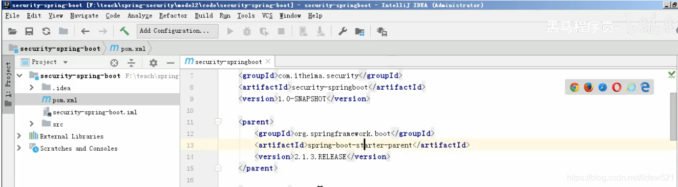Click the Open folder toolbar icon
Screen dimensions: 678x187
12,31
